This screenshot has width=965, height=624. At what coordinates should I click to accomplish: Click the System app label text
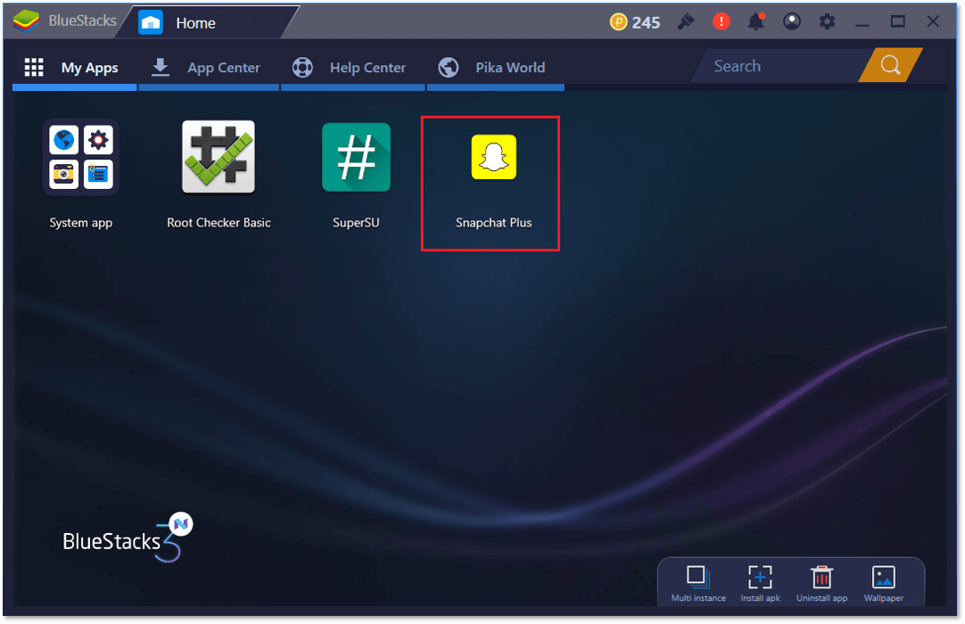(81, 223)
